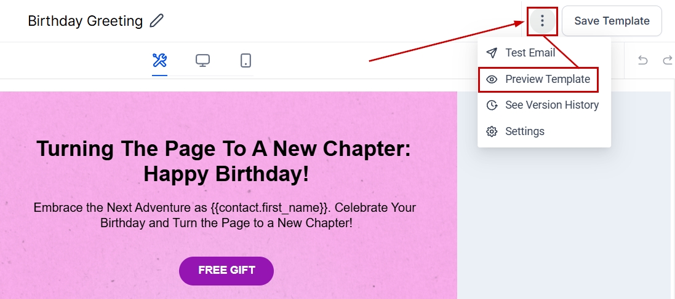Switch to desktop monitor preview
Image resolution: width=675 pixels, height=299 pixels.
pyautogui.click(x=202, y=60)
